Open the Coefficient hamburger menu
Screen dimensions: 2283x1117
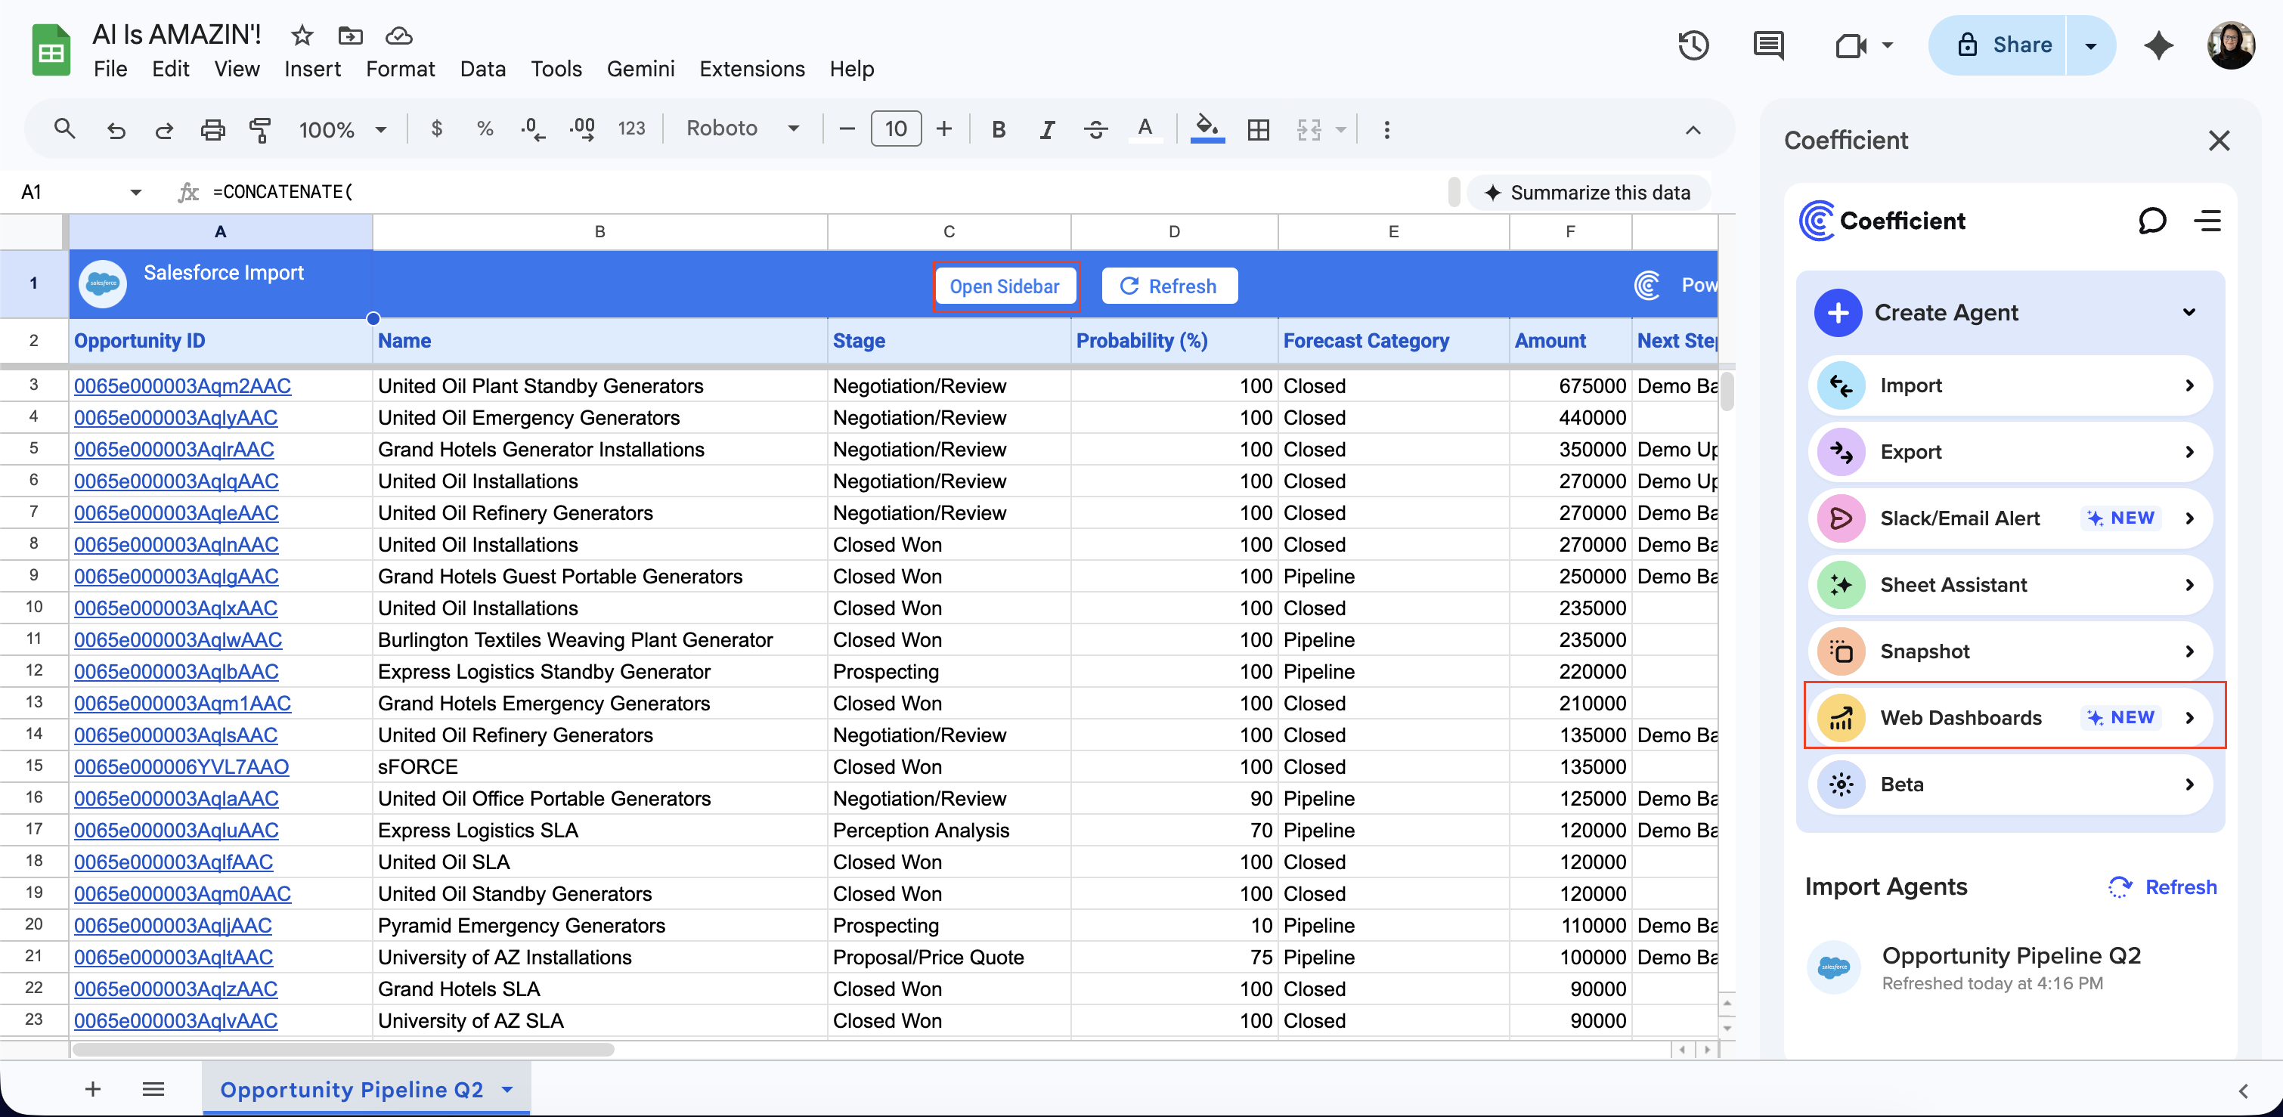pos(2207,221)
